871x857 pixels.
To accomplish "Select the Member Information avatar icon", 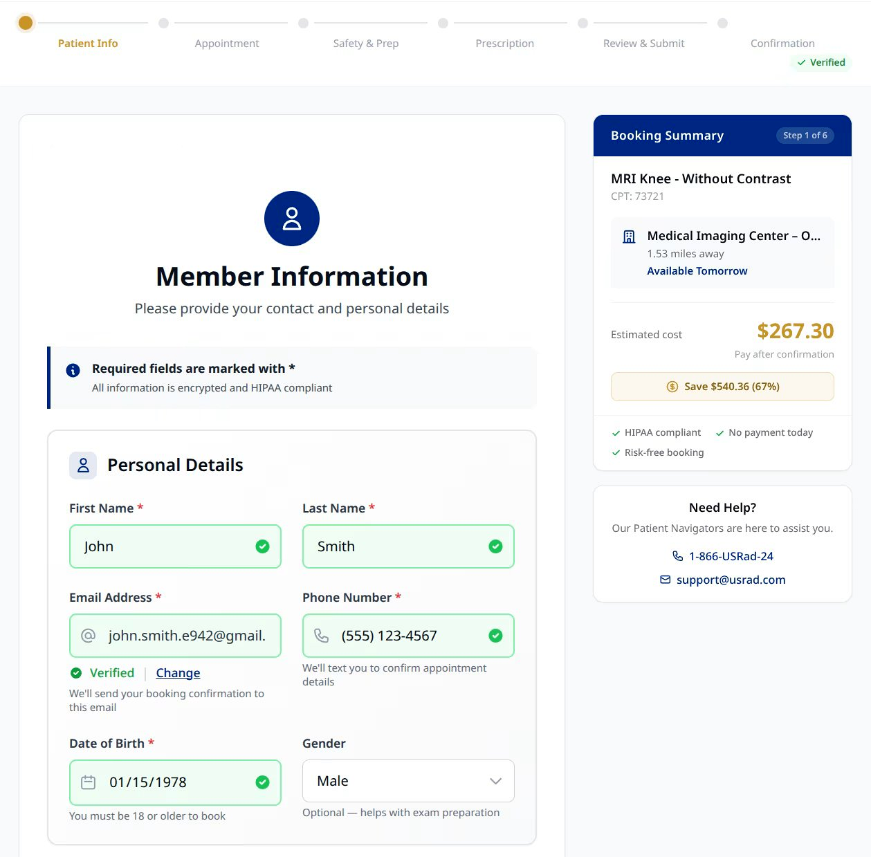I will pyautogui.click(x=291, y=218).
